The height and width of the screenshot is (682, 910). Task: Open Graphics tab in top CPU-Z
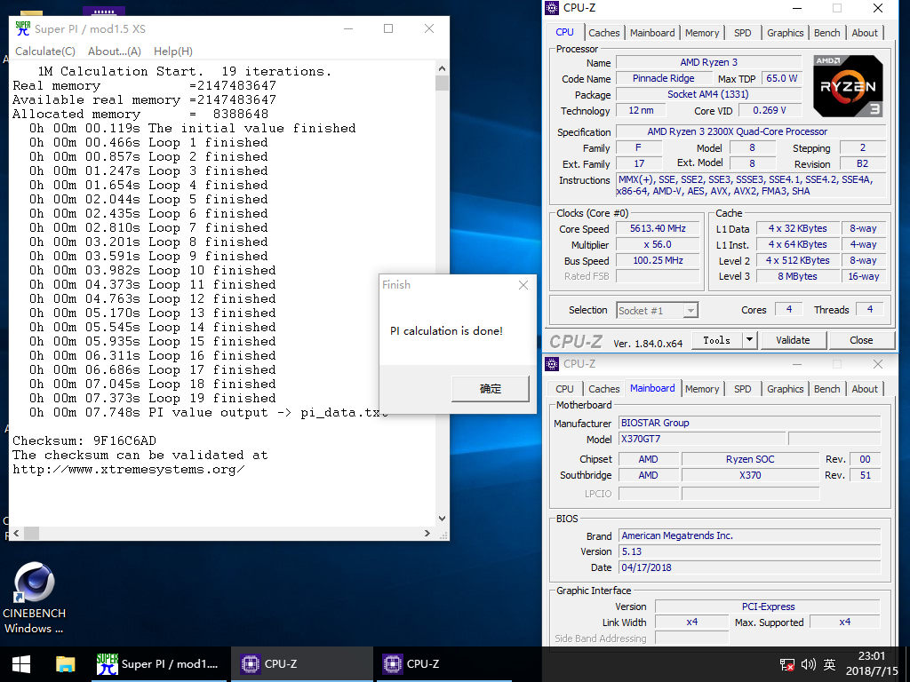[x=785, y=33]
